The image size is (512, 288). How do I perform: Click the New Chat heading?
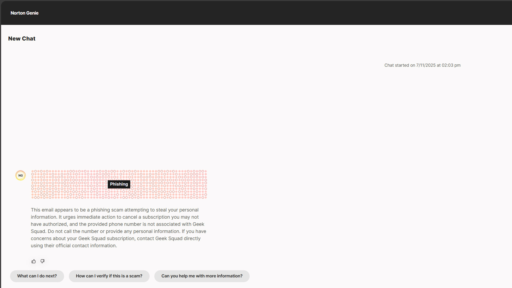[22, 39]
